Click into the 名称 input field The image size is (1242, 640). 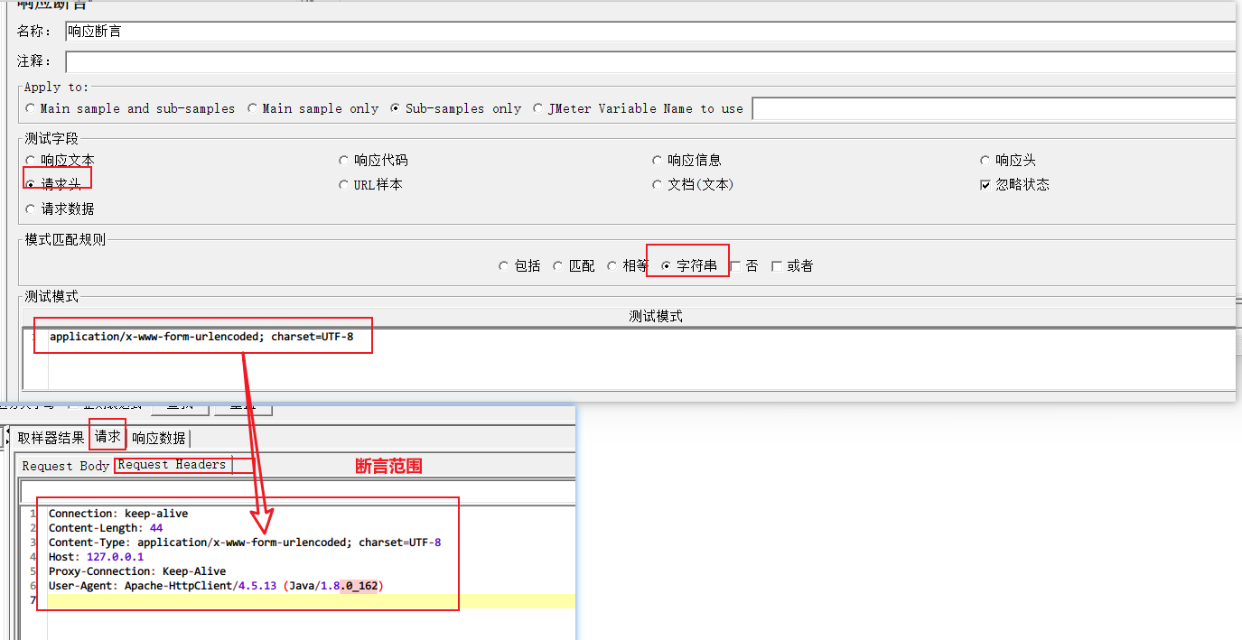[x=650, y=32]
